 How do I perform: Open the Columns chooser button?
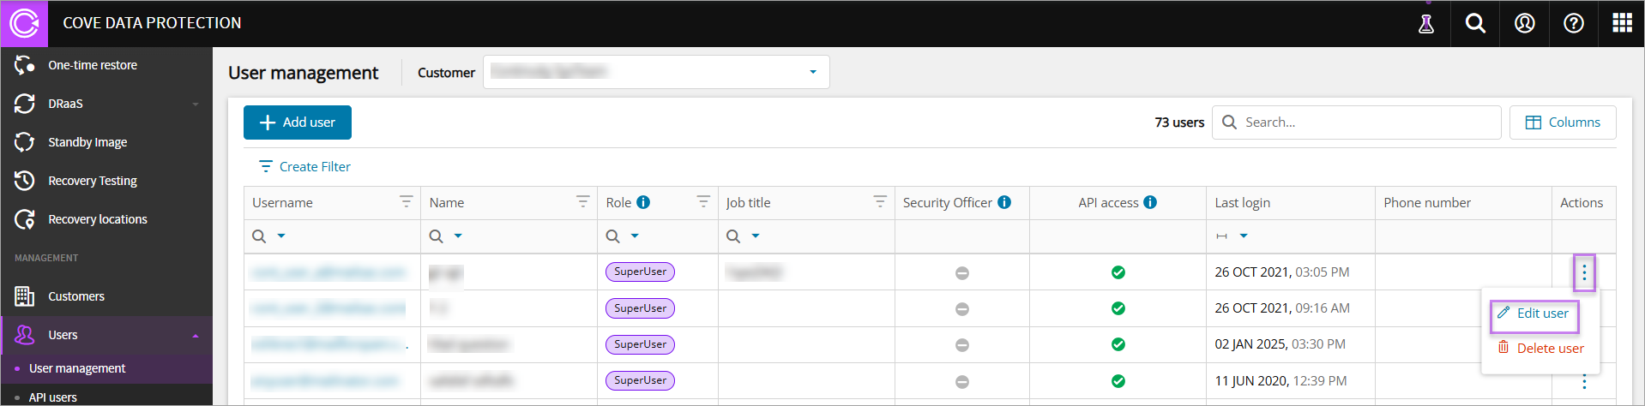coord(1563,122)
